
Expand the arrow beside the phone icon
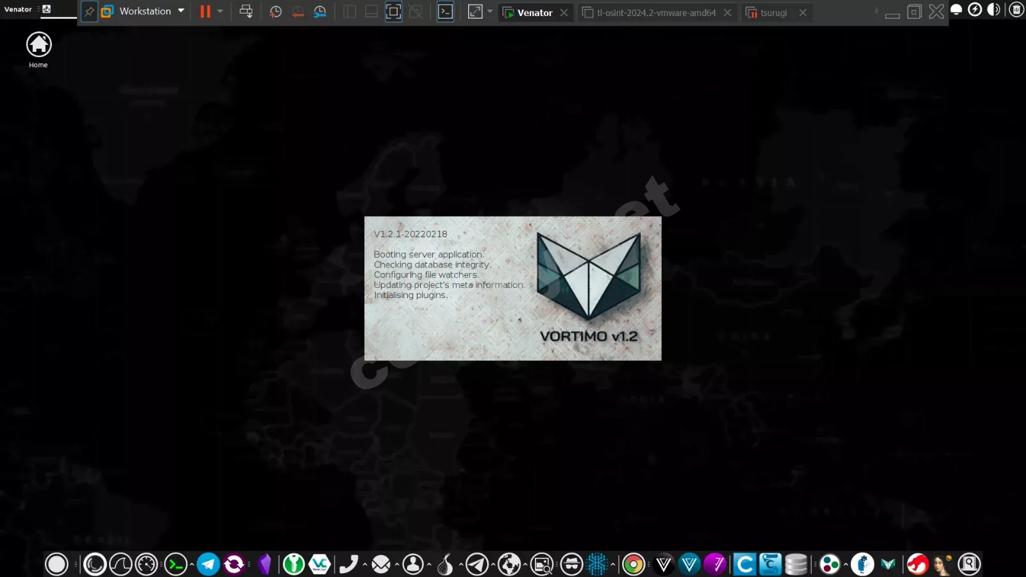pyautogui.click(x=365, y=564)
